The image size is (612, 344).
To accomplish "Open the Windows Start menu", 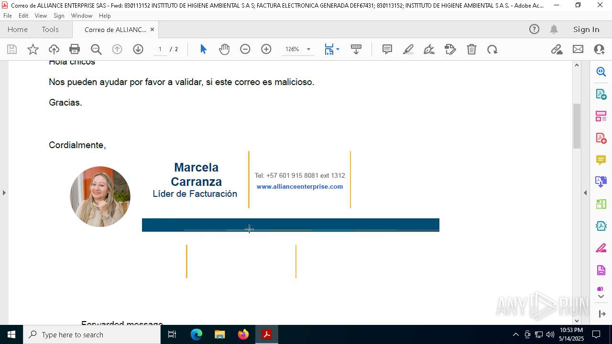I will [x=11, y=334].
